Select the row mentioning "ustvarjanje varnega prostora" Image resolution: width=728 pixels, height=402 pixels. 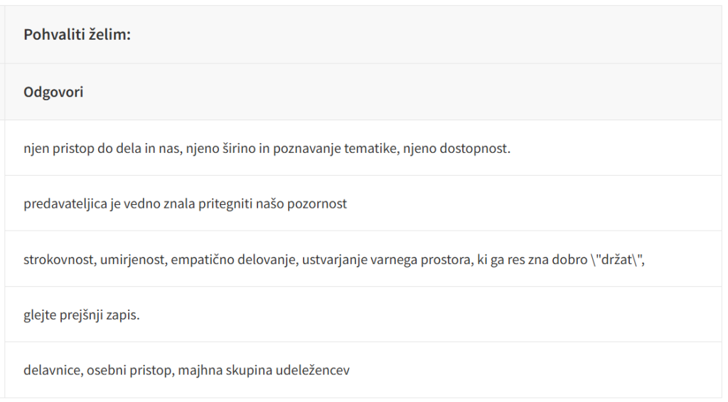[334, 260]
